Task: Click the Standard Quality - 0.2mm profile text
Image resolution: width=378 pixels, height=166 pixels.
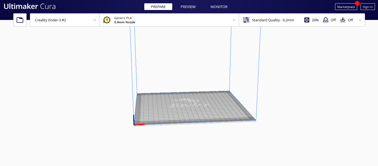Action: [x=273, y=20]
